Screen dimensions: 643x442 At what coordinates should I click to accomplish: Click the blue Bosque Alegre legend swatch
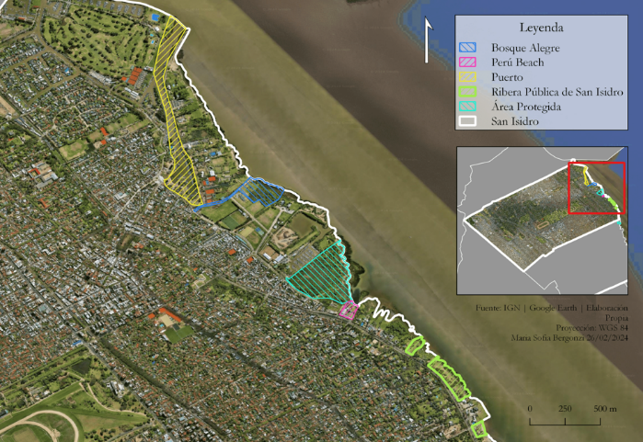[468, 47]
